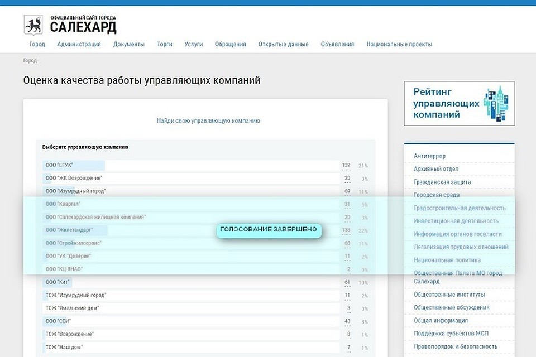Select the ООО "Кит" poll row
536x357 pixels.
(191, 282)
